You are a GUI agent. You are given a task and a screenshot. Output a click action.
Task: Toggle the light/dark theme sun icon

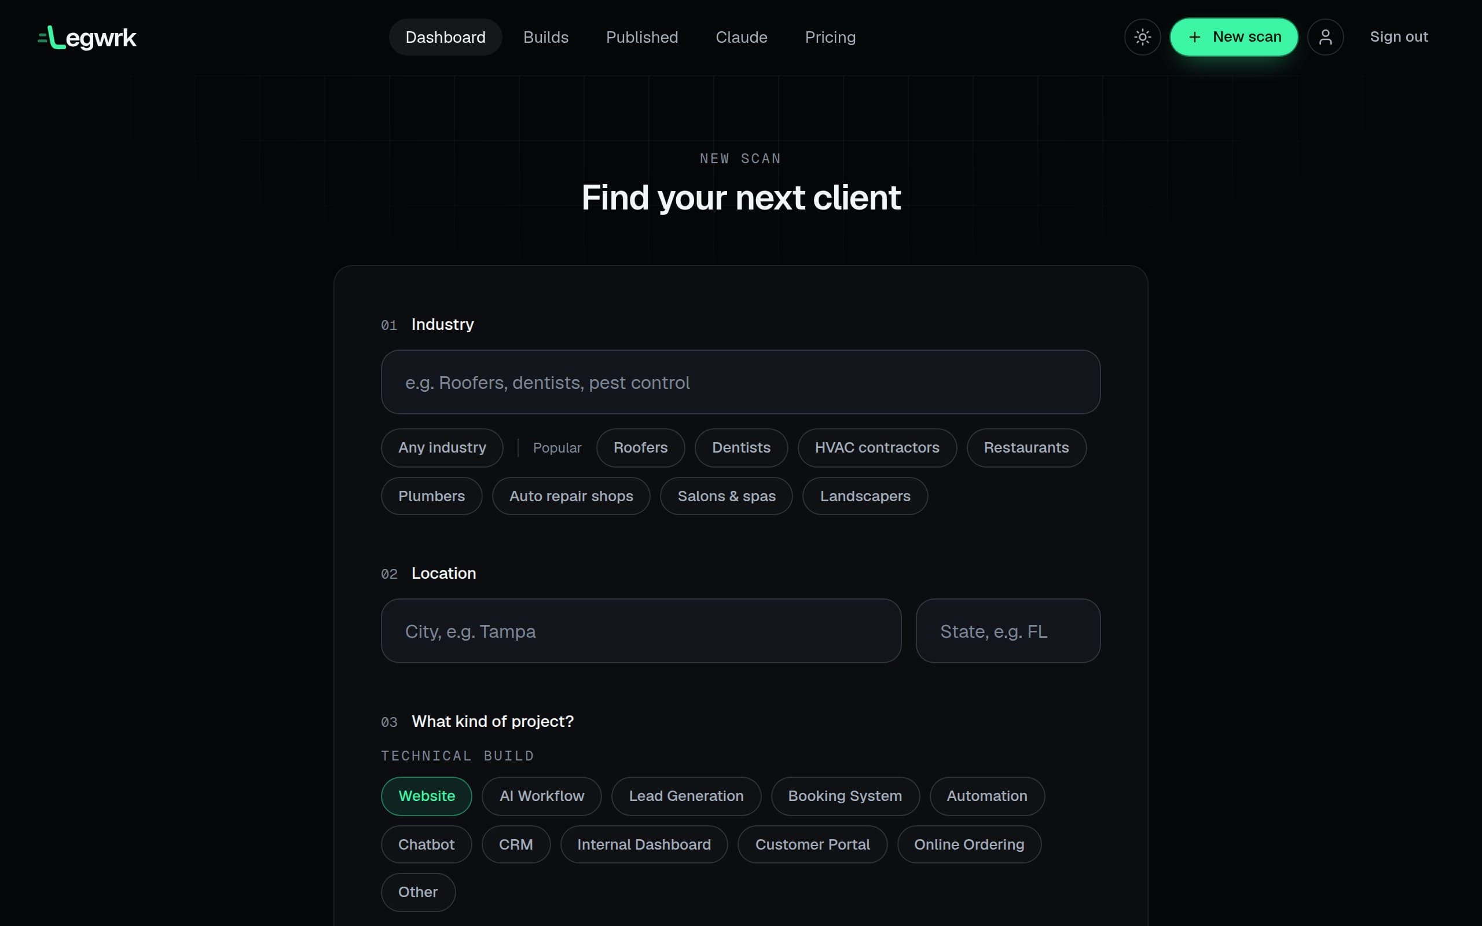1142,38
